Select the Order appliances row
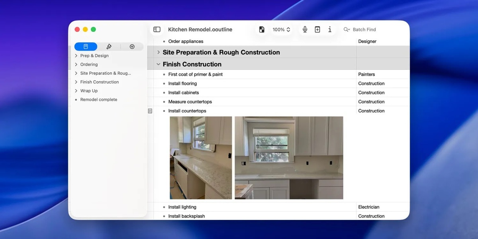Viewport: 478px width, 239px height. coord(186,41)
